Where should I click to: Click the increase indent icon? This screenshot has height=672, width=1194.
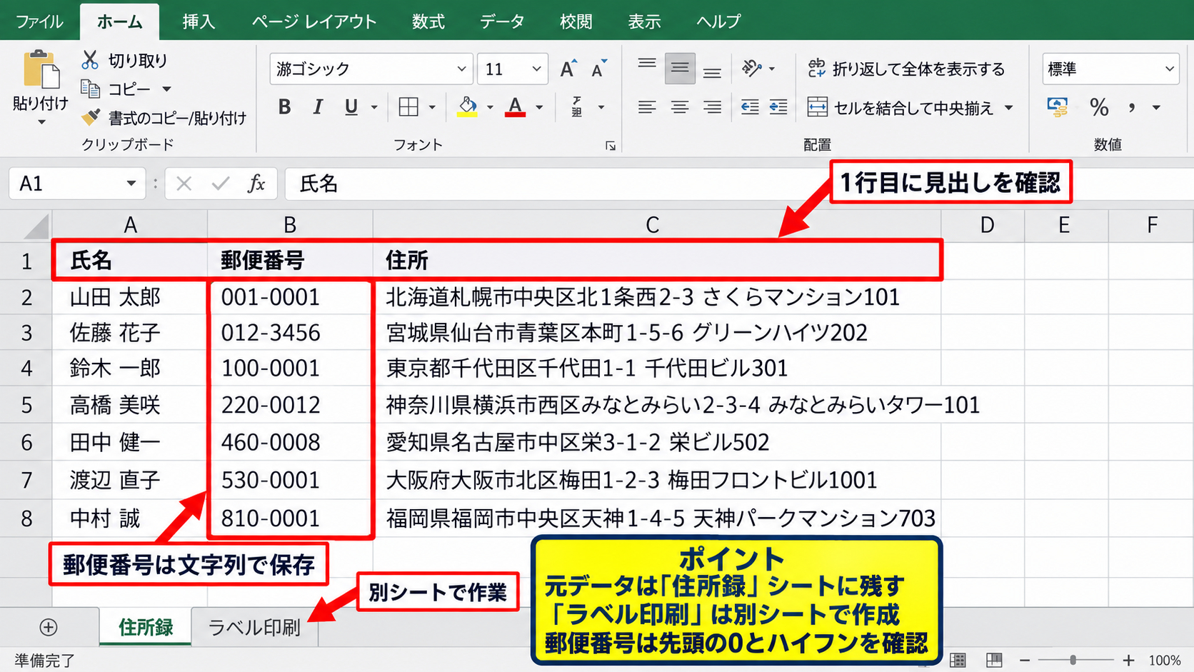(x=778, y=107)
